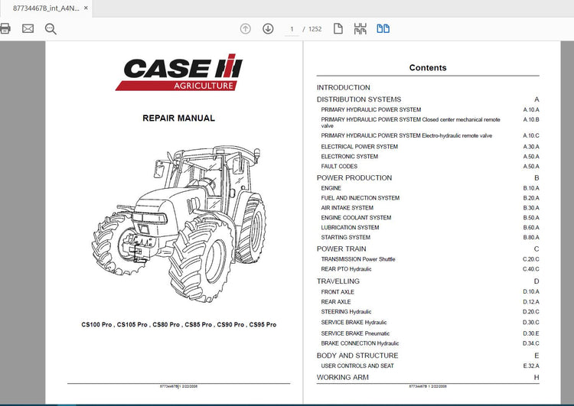This screenshot has height=406, width=574.
Task: Click FUEL AND INJECTION SYSTEM entry
Action: pos(360,198)
